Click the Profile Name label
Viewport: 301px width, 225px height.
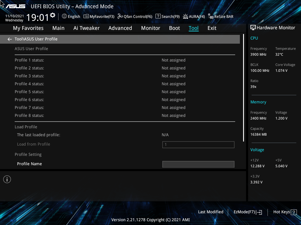tap(29, 164)
